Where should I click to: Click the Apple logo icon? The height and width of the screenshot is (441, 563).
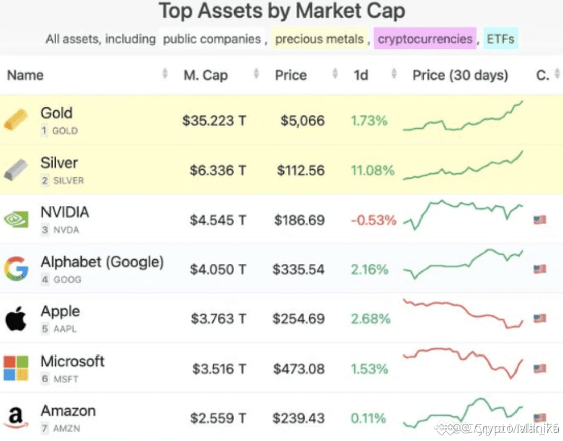point(16,318)
